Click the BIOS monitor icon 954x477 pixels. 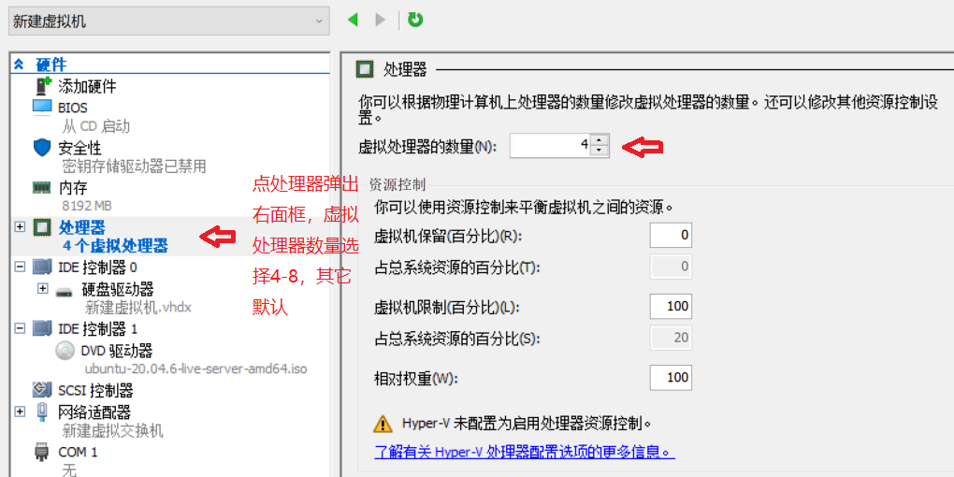click(42, 108)
